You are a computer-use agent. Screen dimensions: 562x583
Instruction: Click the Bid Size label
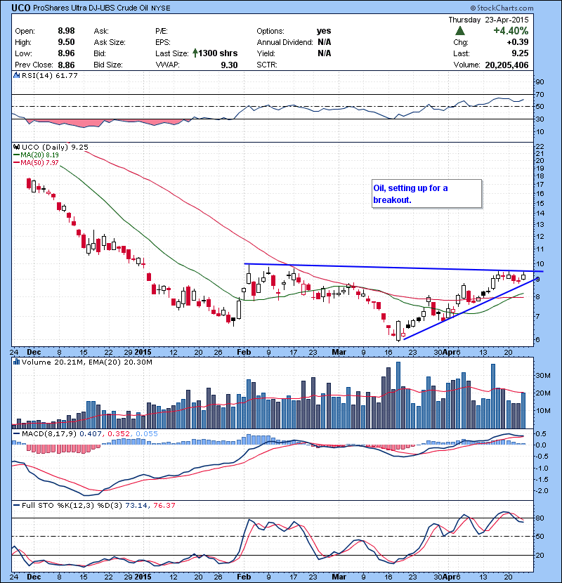(x=108, y=65)
